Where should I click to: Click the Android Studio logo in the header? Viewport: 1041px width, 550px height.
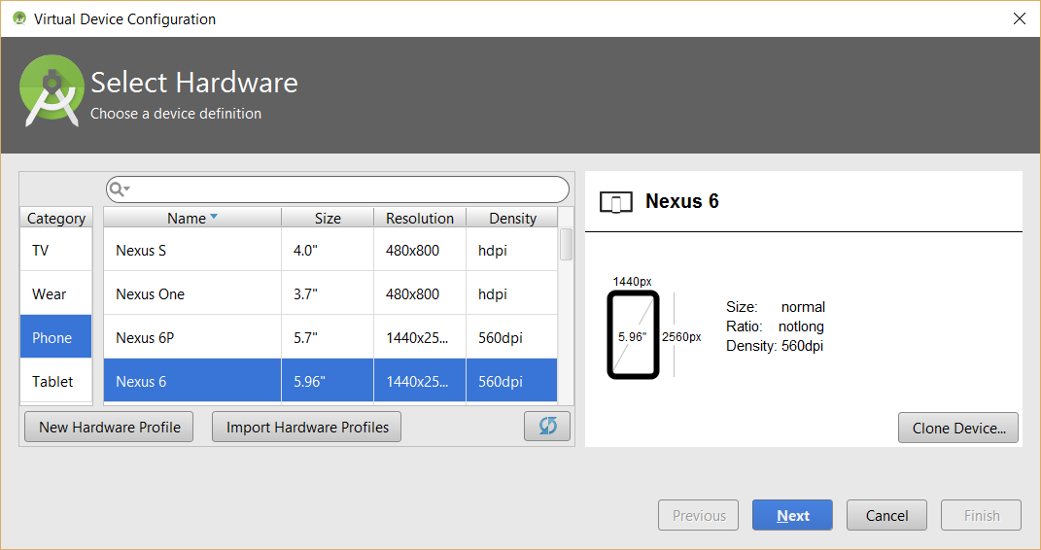(x=52, y=90)
